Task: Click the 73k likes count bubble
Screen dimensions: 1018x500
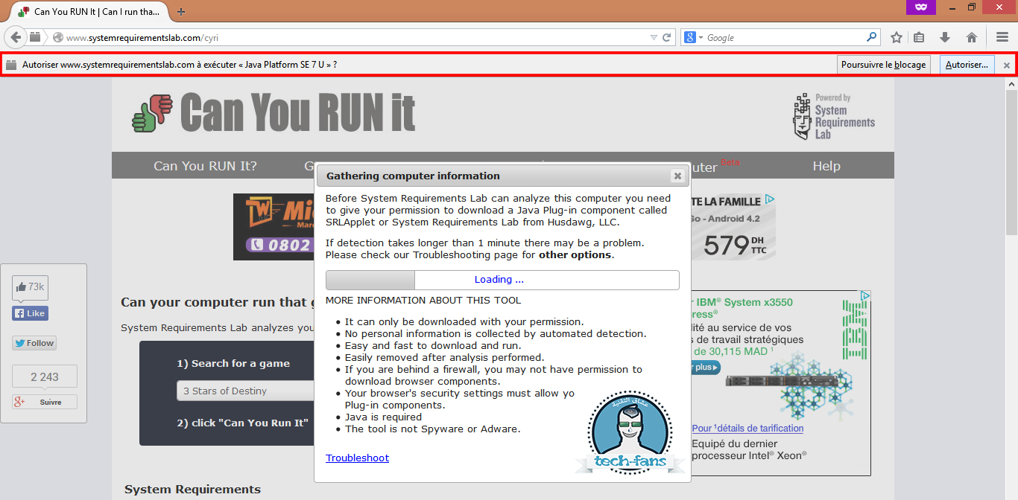Action: tap(30, 286)
